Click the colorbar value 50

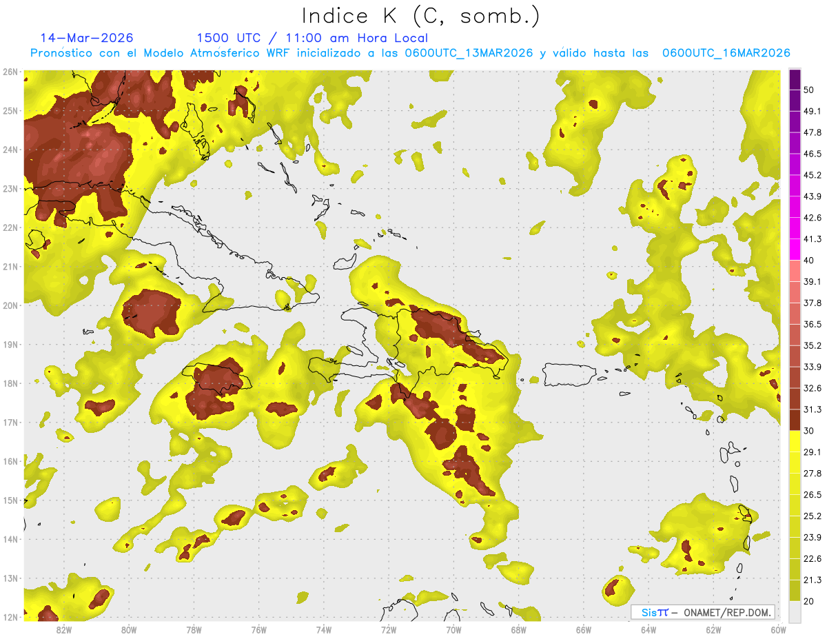click(809, 90)
